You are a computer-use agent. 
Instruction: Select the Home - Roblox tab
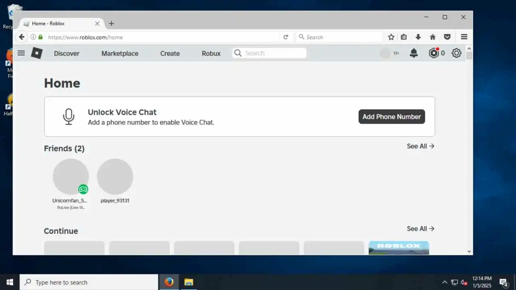[60, 24]
